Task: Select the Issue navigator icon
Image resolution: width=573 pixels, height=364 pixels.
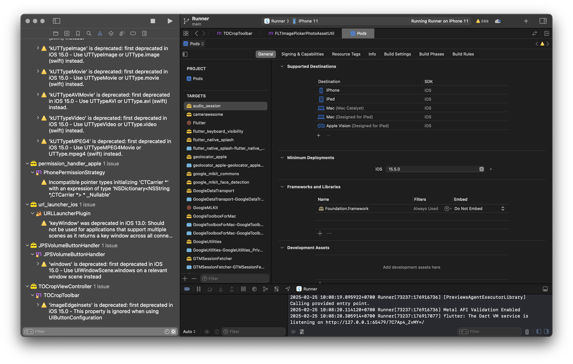Action: coord(100,34)
